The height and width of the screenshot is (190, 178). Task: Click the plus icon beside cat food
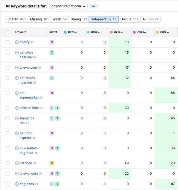coord(17,163)
